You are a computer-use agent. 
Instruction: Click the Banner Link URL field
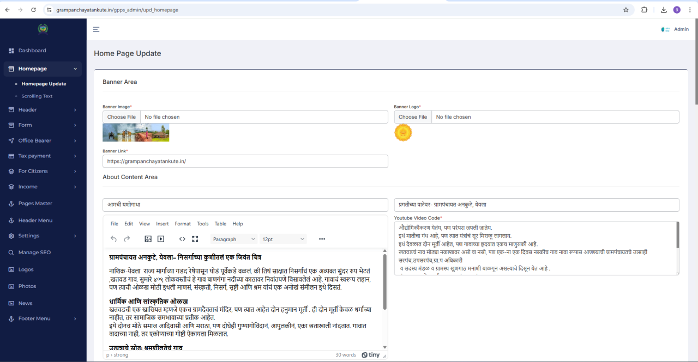click(x=245, y=161)
